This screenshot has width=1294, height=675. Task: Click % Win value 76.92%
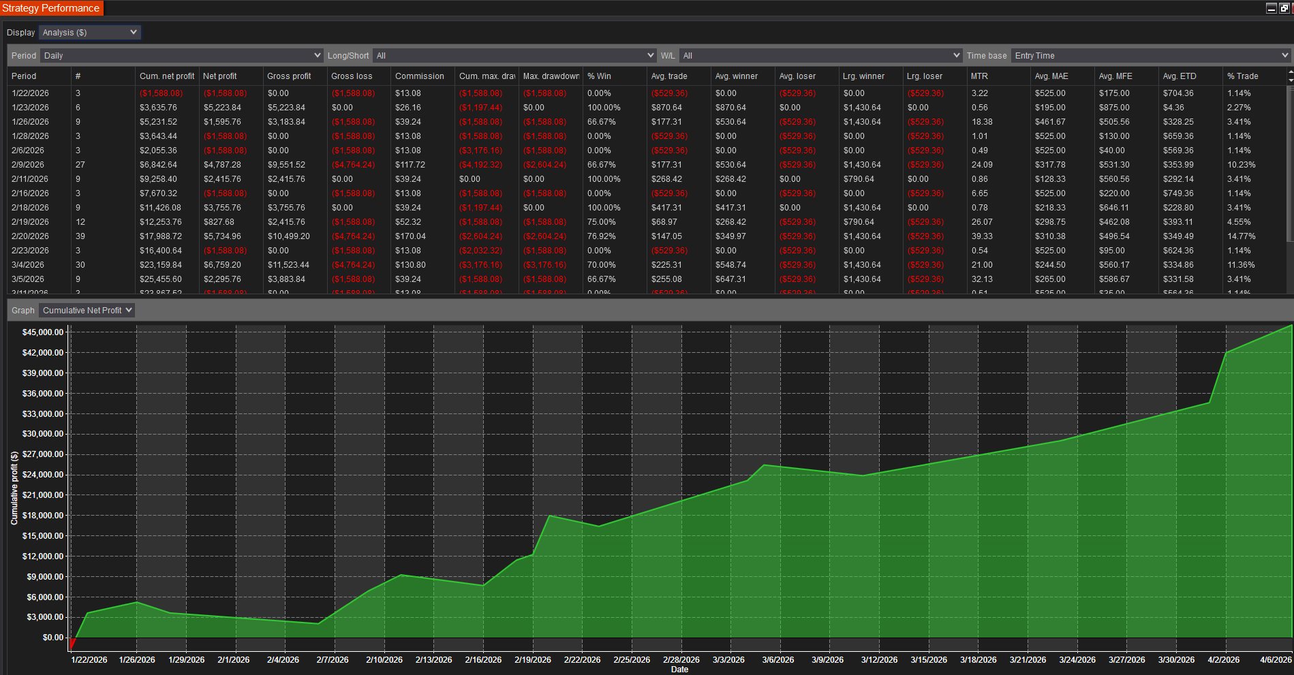coord(601,236)
